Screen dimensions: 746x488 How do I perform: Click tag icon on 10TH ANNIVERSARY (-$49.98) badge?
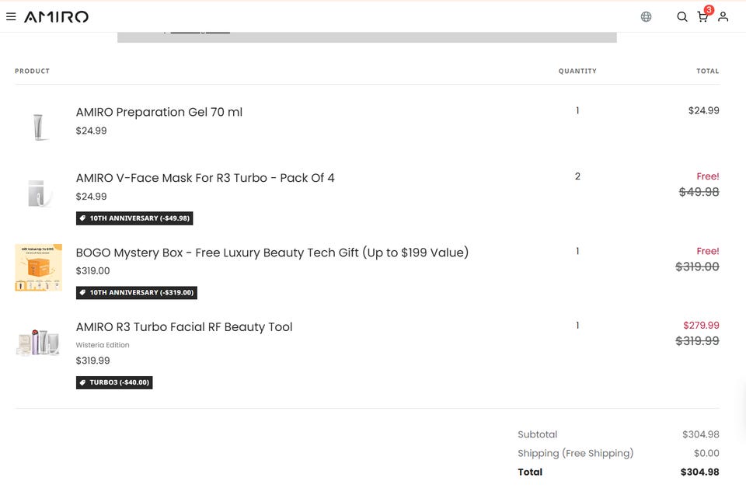point(82,218)
